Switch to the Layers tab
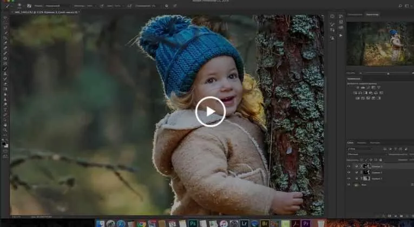Viewport: 414px width, 227px height. pyautogui.click(x=350, y=142)
